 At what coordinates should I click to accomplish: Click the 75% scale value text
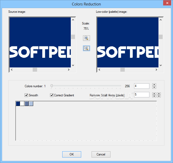click(x=86, y=29)
